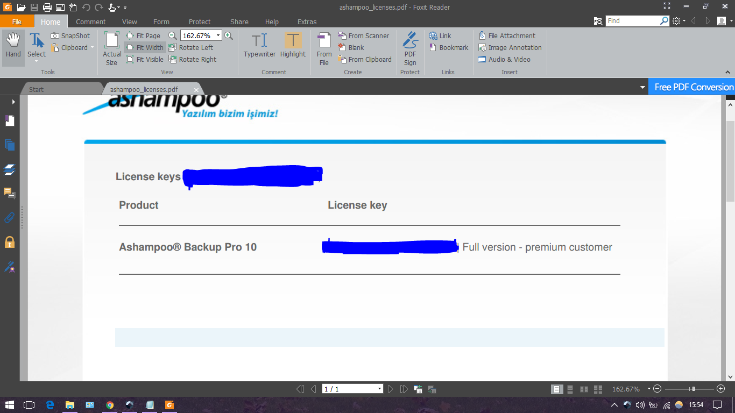The width and height of the screenshot is (735, 413).
Task: Select the Typewriter tool
Action: [x=259, y=45]
